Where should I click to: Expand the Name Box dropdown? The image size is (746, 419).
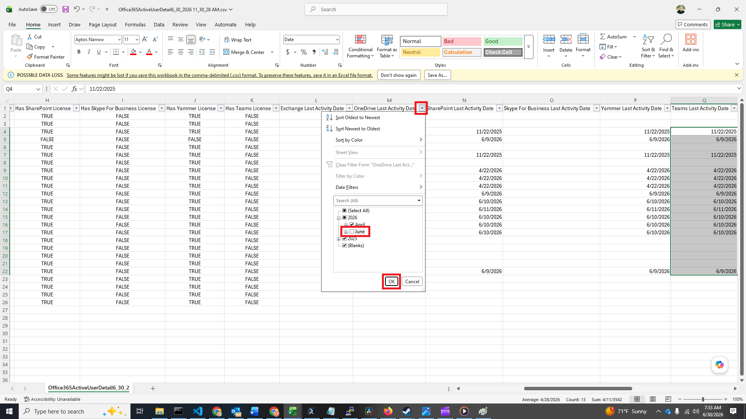click(x=38, y=89)
